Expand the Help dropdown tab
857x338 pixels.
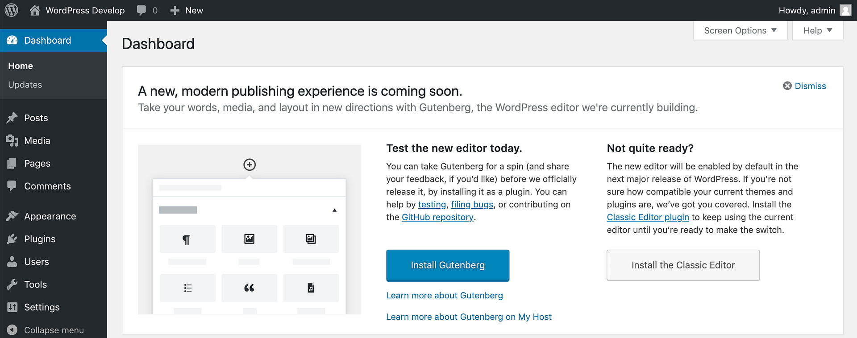click(817, 30)
